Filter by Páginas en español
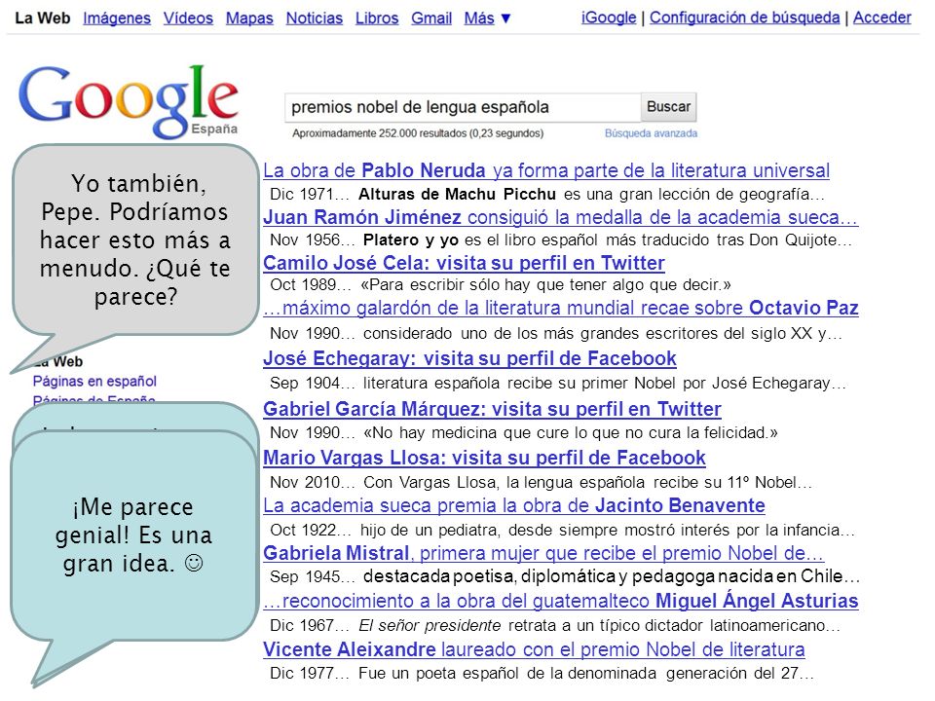This screenshot has height=701, width=935. click(94, 382)
